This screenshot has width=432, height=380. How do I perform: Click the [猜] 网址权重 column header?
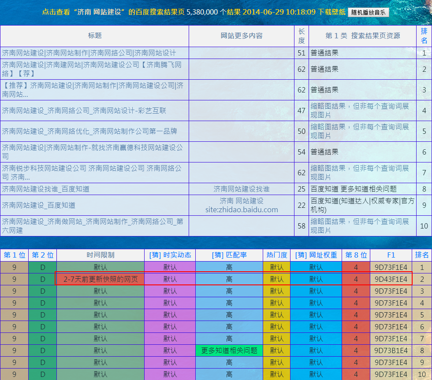(316, 255)
